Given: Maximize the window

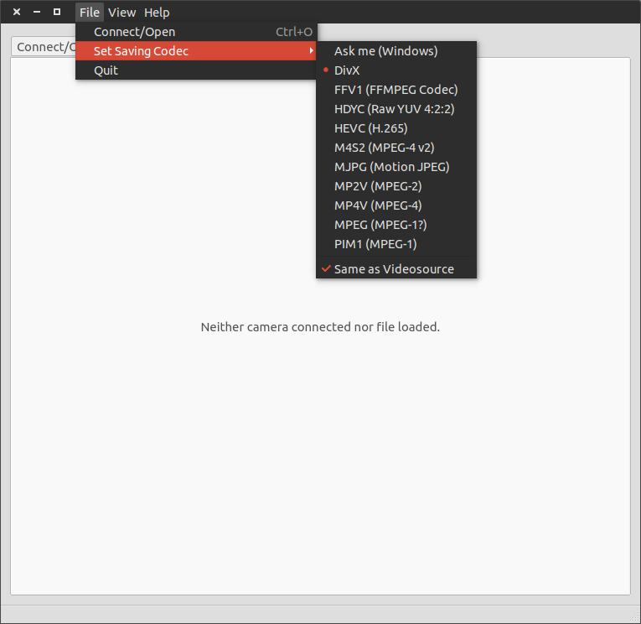Looking at the screenshot, I should point(57,12).
